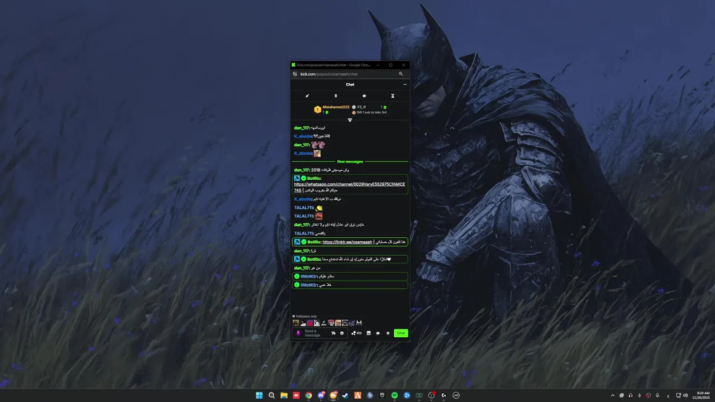This screenshot has height=402, width=715.
Task: Click the hourglass slow-mode icon
Action: pos(393,95)
